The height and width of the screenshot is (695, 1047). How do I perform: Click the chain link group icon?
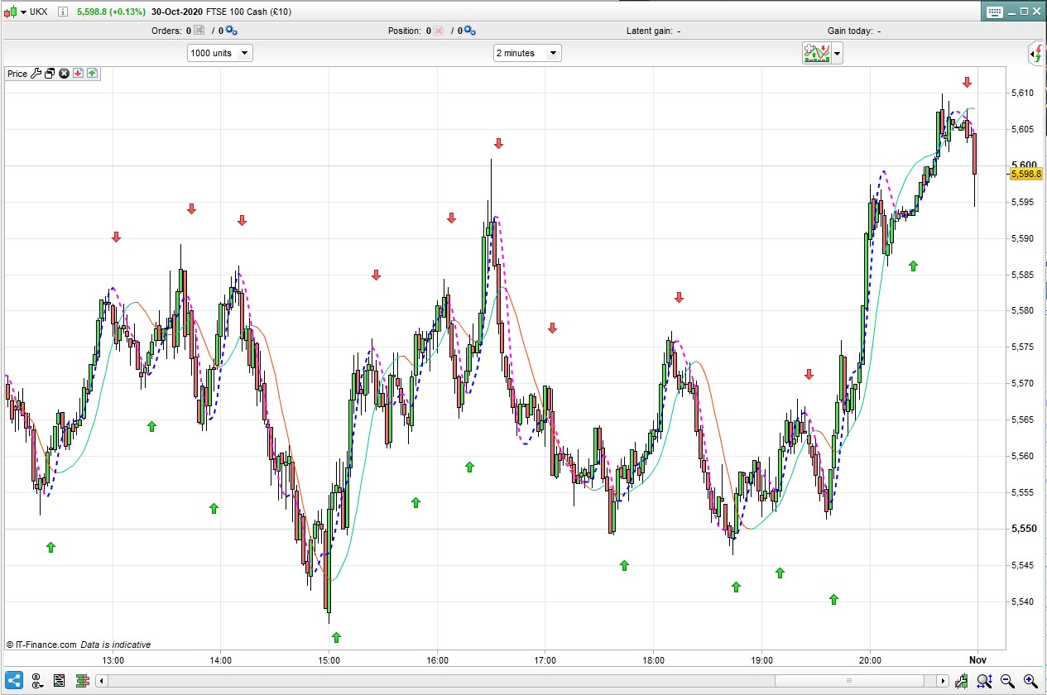[37, 681]
